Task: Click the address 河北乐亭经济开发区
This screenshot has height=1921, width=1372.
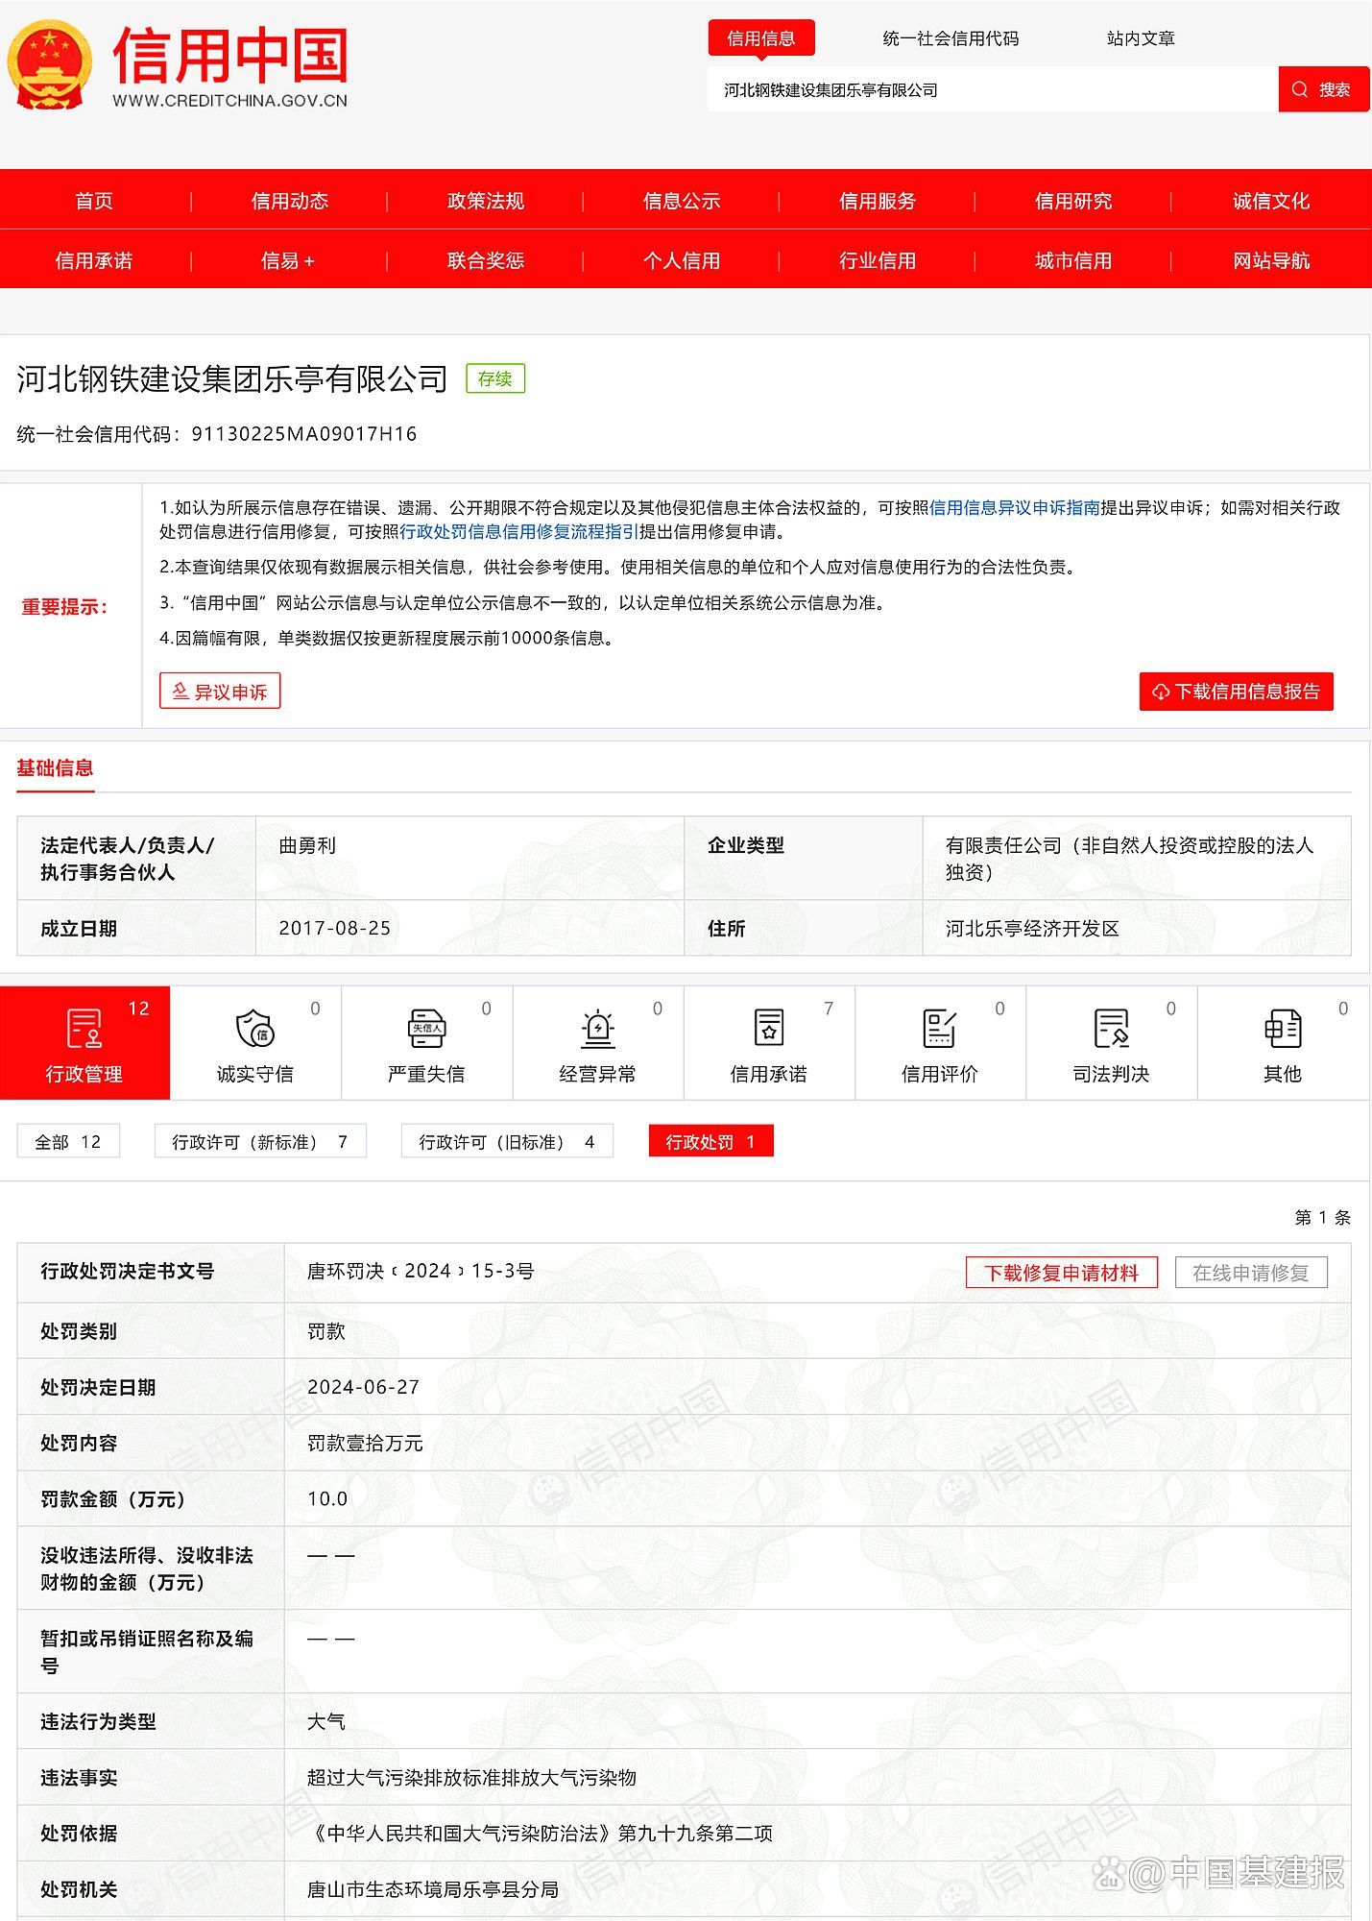Action: point(1033,928)
